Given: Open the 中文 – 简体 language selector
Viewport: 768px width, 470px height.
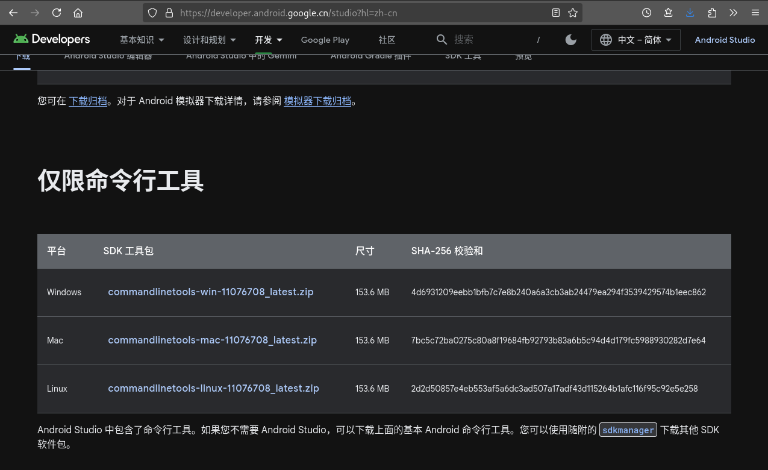Looking at the screenshot, I should pyautogui.click(x=636, y=40).
